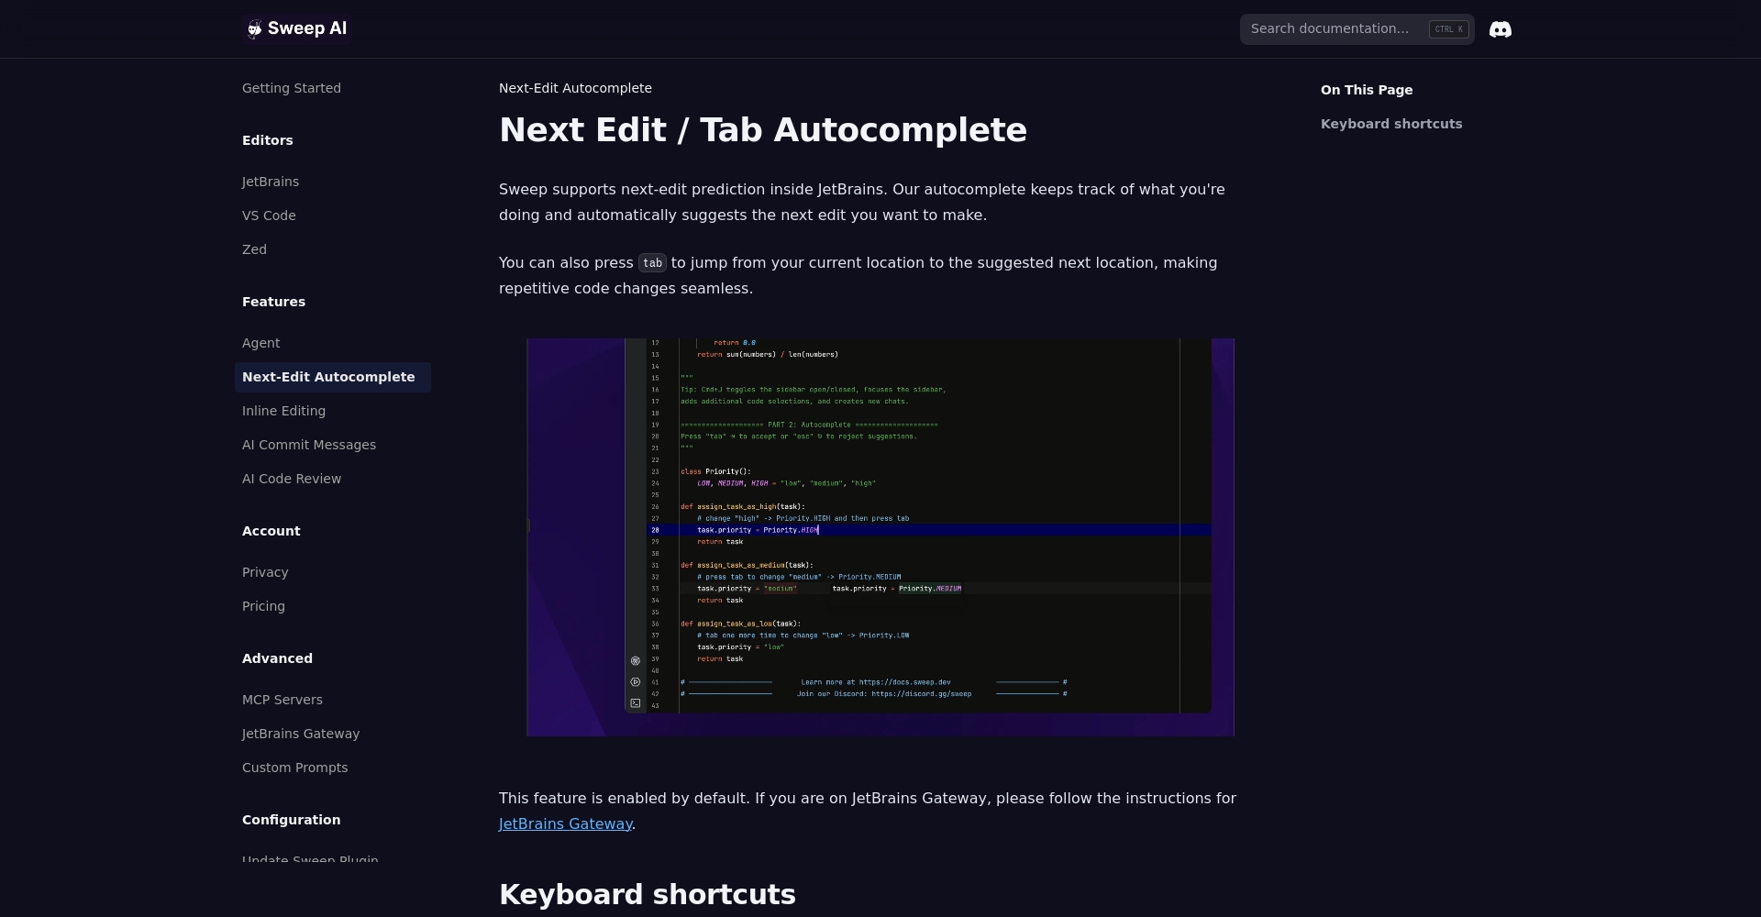The width and height of the screenshot is (1761, 917).
Task: Click the Advanced sidebar section title
Action: tap(277, 658)
